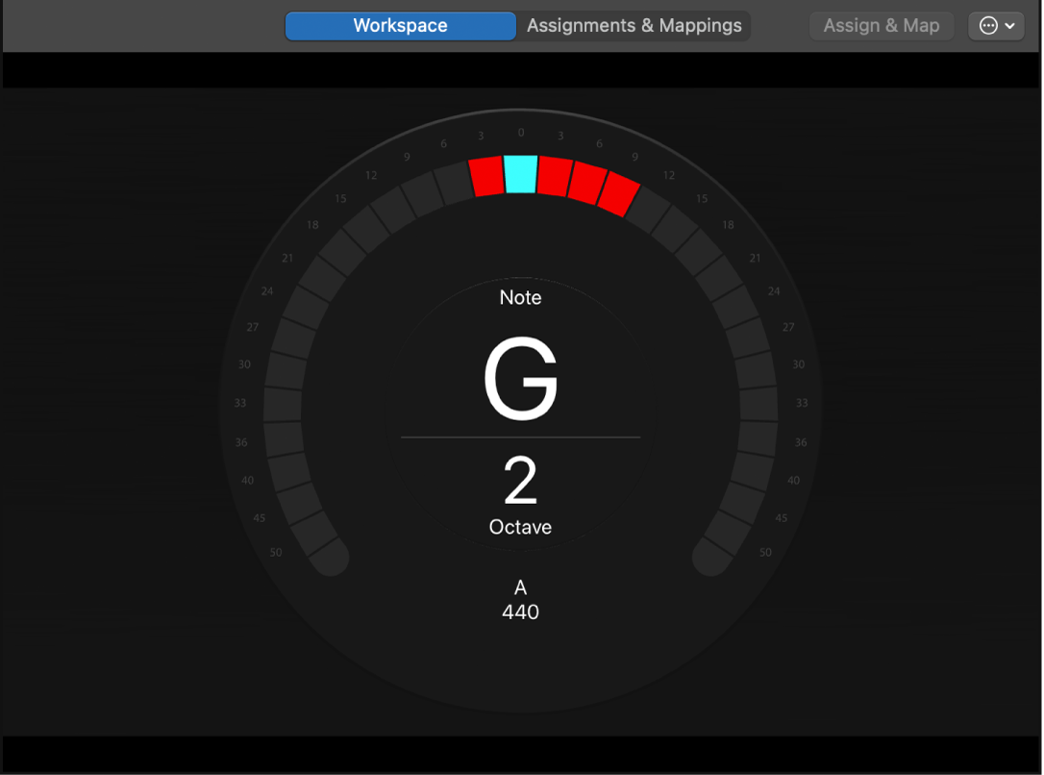Click the red detune segment right of center
Image resolution: width=1044 pixels, height=775 pixels.
tap(556, 178)
